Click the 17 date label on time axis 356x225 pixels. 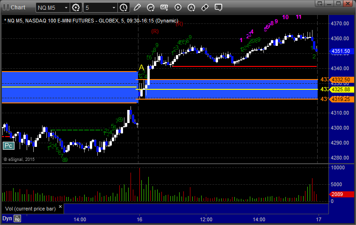(x=319, y=219)
